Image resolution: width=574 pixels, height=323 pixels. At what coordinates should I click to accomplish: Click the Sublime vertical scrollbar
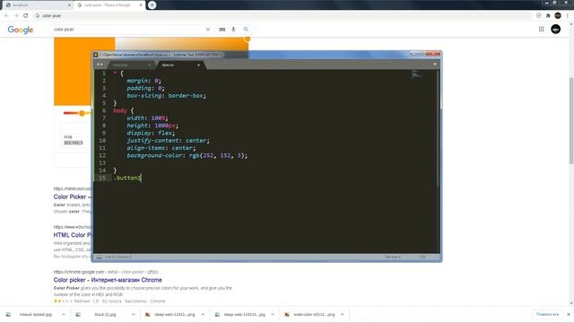click(439, 128)
